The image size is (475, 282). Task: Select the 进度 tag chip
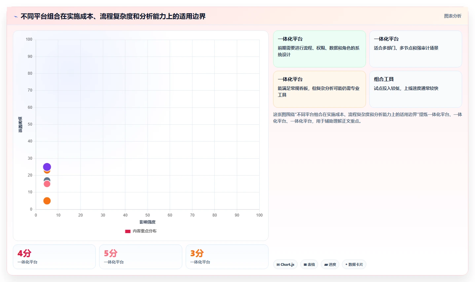[330, 264]
